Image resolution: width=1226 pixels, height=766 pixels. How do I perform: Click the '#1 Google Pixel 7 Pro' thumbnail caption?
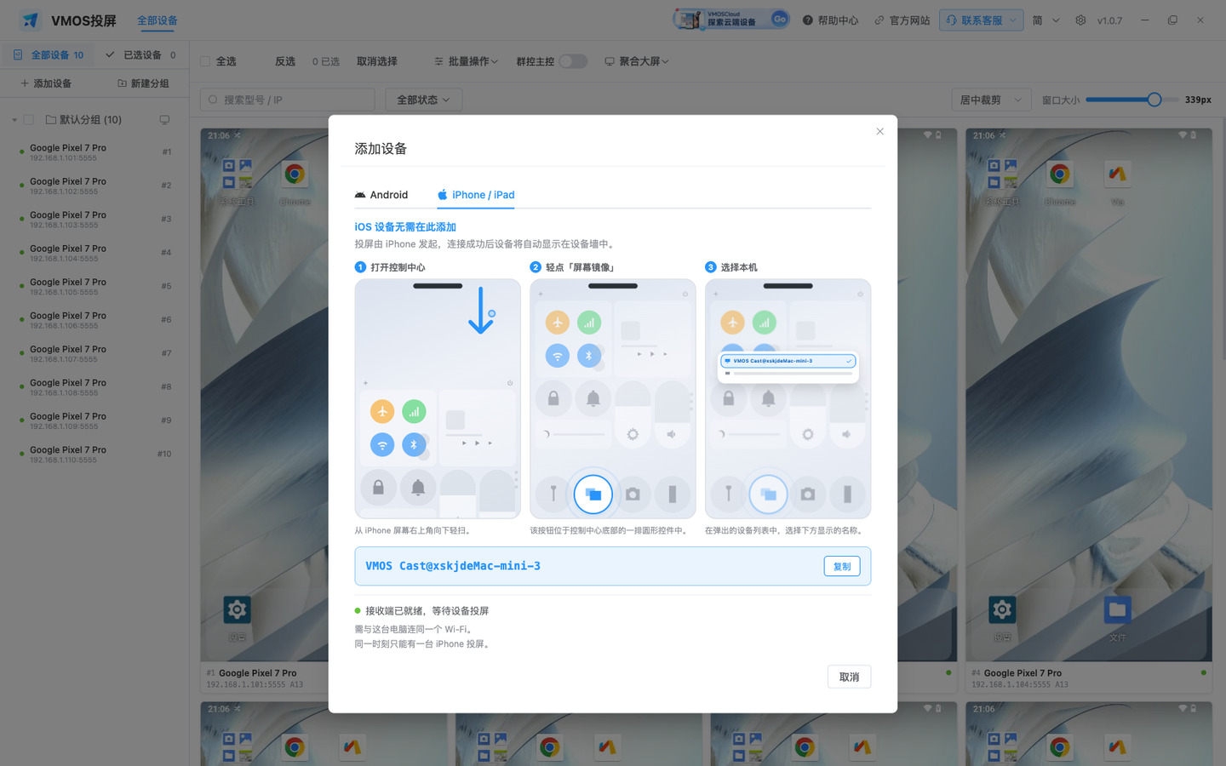(252, 672)
